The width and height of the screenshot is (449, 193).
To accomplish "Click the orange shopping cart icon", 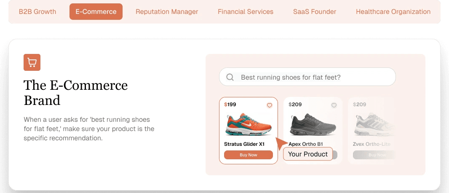I will [32, 62].
